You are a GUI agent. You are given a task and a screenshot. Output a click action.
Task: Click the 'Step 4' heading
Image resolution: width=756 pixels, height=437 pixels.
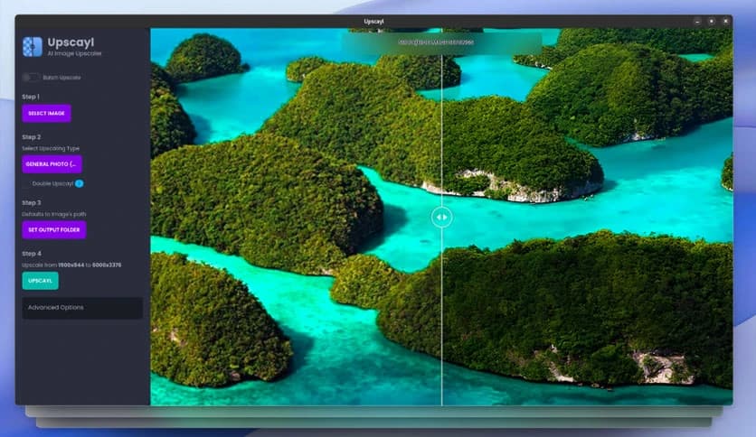[32, 254]
